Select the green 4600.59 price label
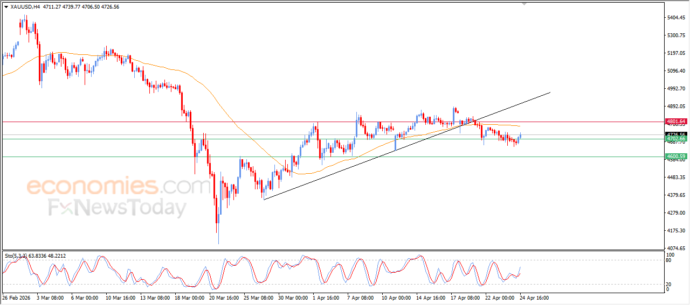The image size is (690, 305). 676,157
